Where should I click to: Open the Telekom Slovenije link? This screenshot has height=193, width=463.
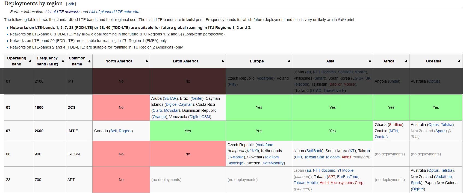(x=253, y=160)
